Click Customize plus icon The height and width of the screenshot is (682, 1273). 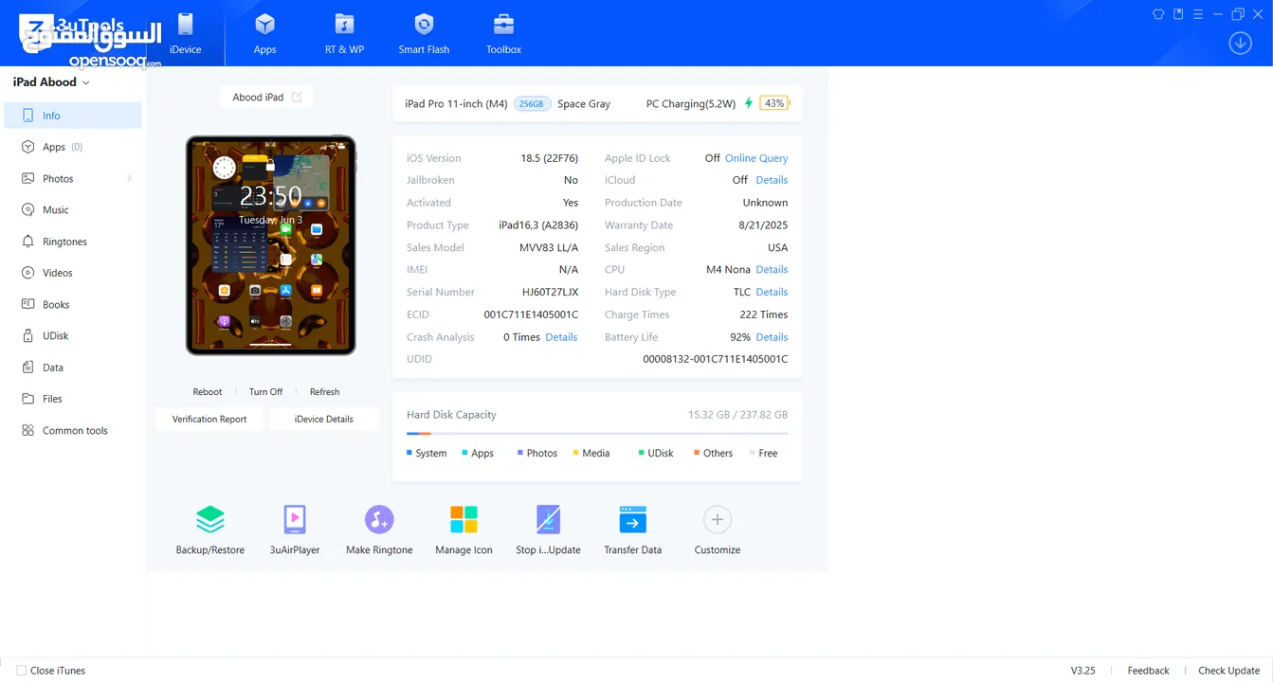point(718,520)
